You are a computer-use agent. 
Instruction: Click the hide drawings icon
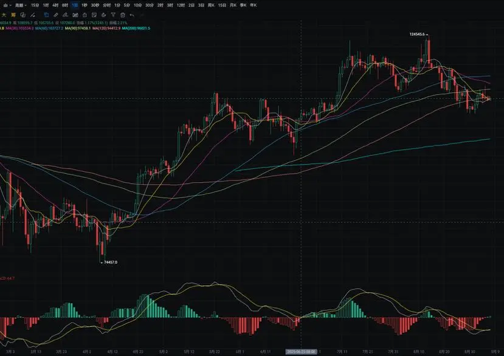pos(103,15)
